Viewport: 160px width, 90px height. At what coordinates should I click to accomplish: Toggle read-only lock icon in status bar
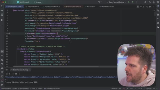click(154, 88)
